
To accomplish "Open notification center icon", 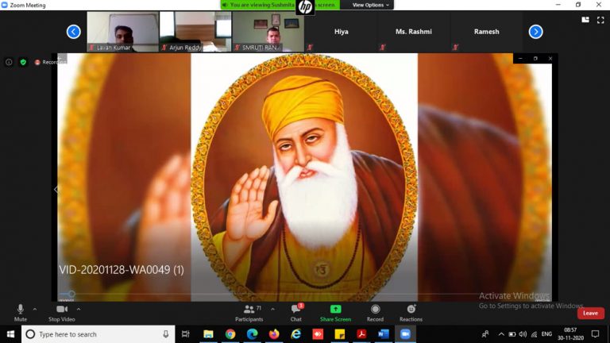I will (595, 334).
